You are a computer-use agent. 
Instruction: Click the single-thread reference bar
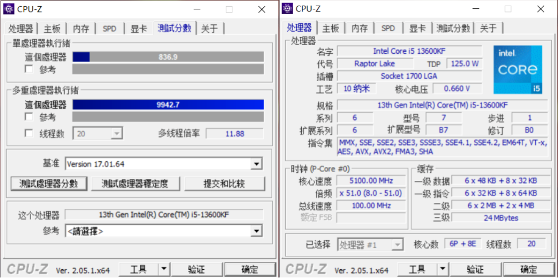point(168,69)
